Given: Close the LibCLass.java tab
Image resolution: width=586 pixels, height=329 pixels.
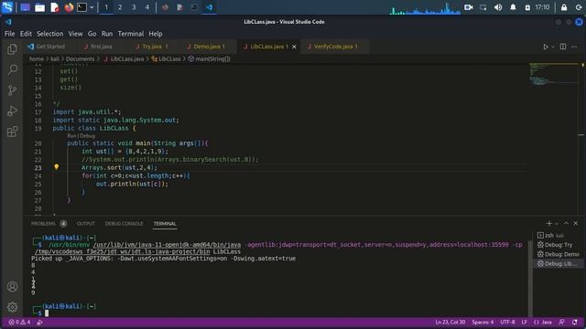Looking at the screenshot, I should (x=294, y=47).
